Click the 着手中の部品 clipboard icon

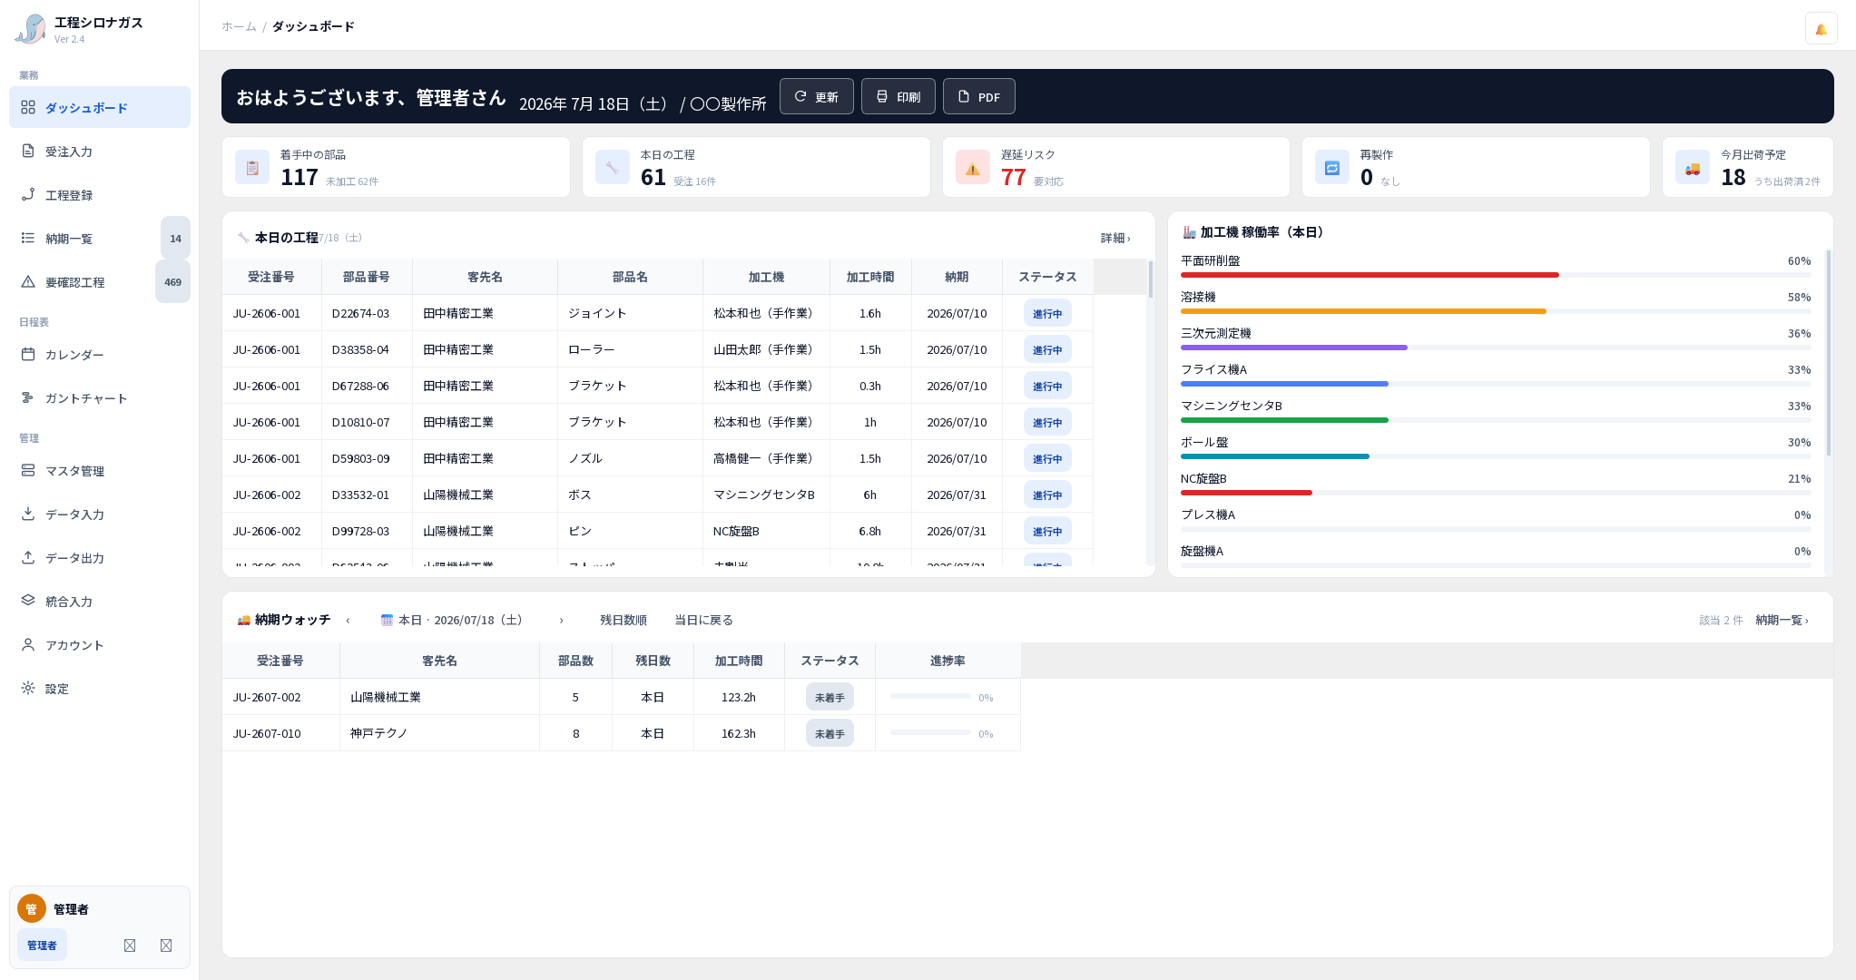pos(252,168)
